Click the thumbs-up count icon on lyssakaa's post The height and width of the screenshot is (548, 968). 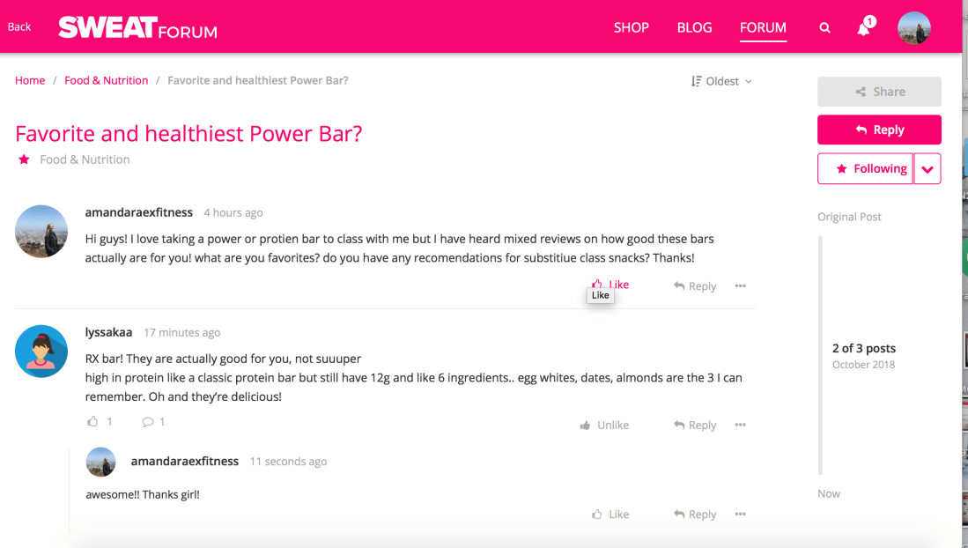[x=93, y=422]
